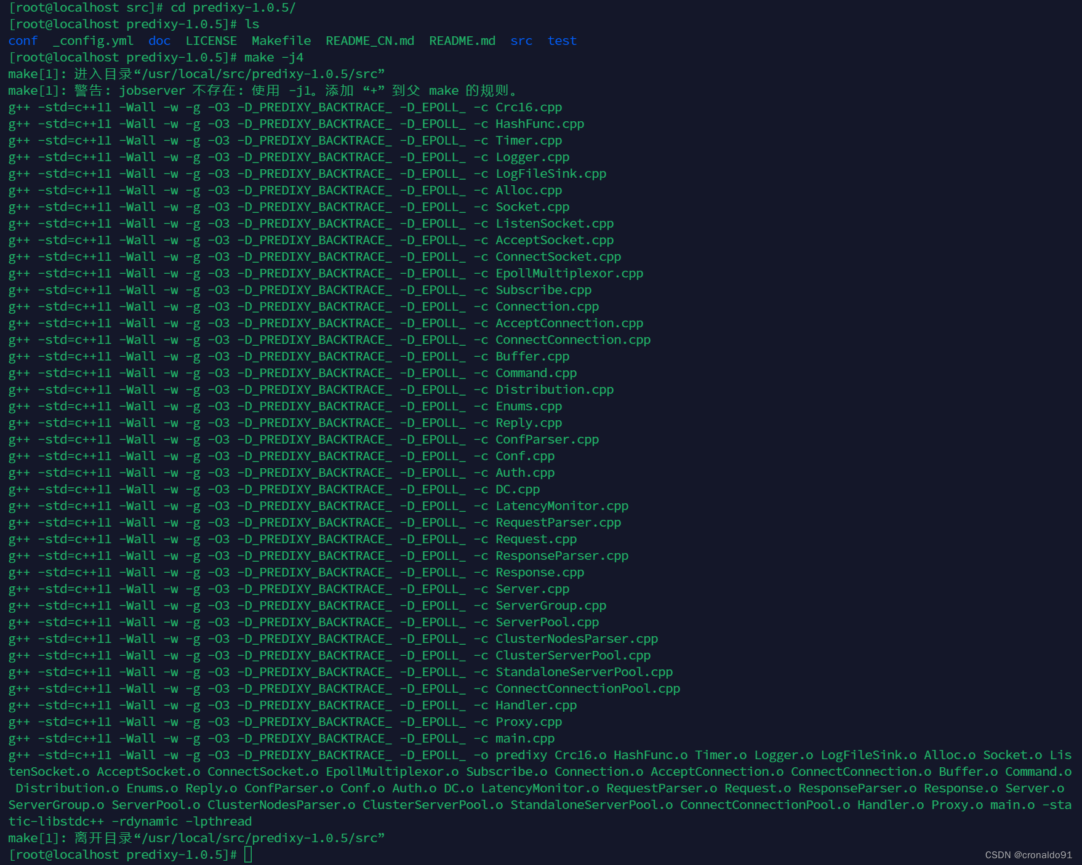The image size is (1082, 865).
Task: Select 'Proxy.cpp' file name
Action: click(x=529, y=722)
